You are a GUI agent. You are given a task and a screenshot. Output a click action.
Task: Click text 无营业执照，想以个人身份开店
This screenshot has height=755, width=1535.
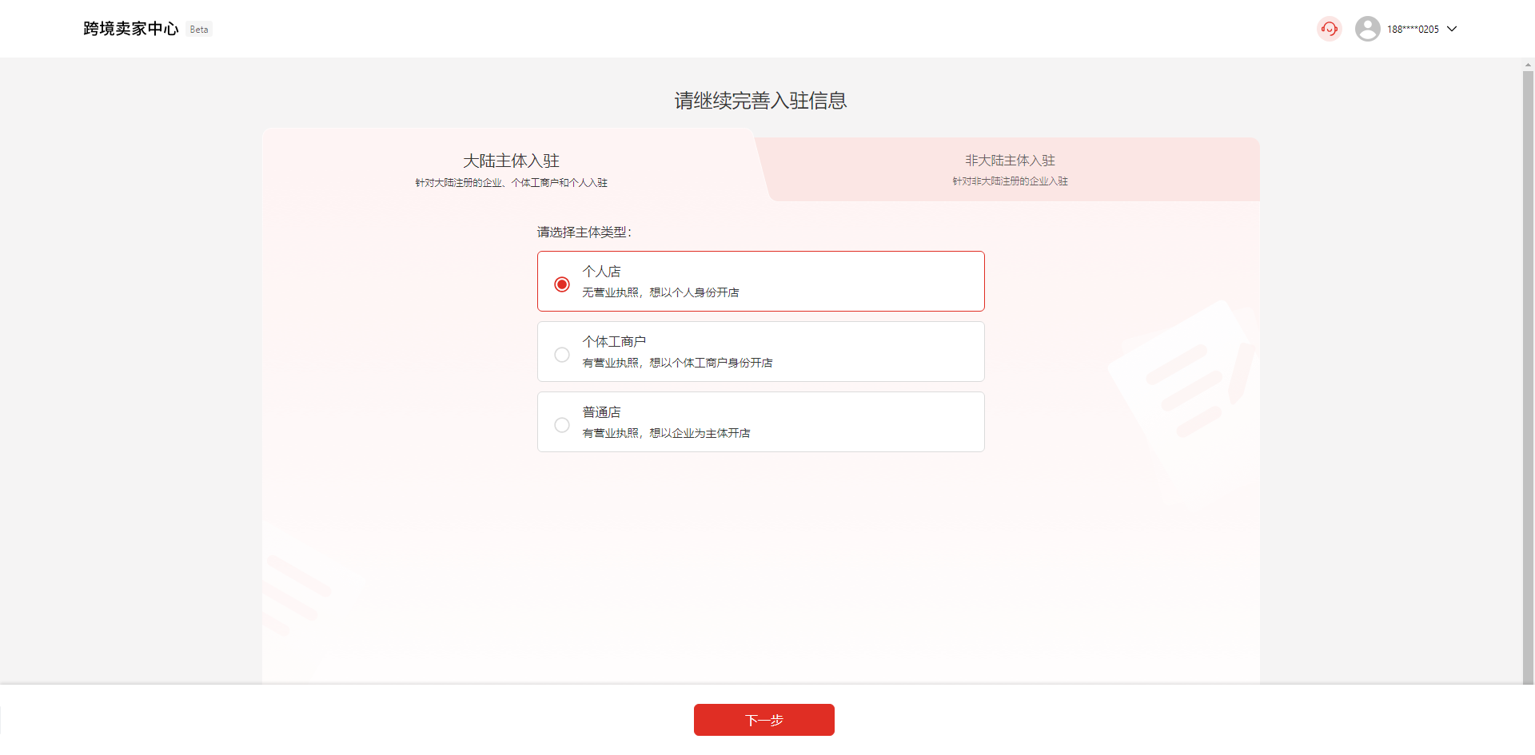(660, 292)
